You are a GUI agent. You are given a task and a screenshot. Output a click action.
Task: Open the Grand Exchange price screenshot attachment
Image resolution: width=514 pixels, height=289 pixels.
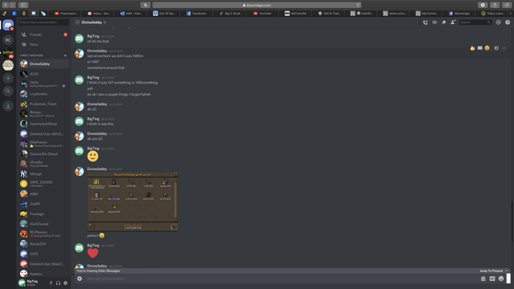pyautogui.click(x=133, y=201)
